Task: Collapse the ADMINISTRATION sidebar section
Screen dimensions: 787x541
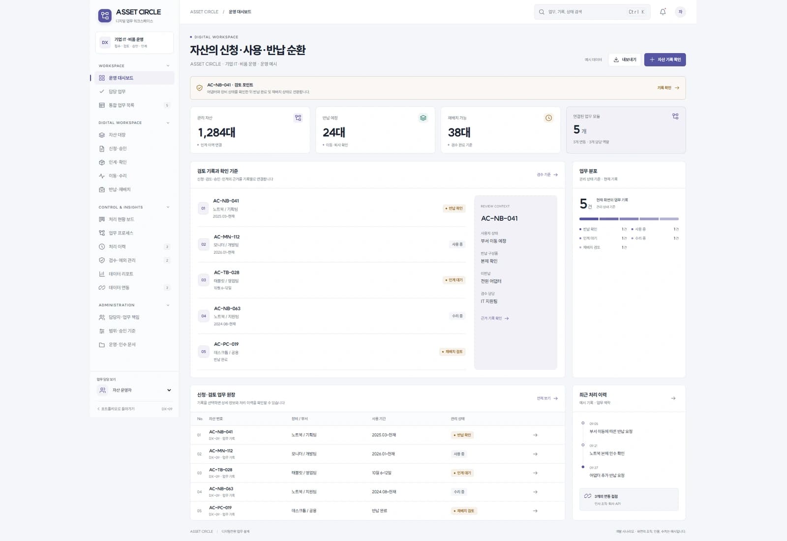Action: point(168,305)
